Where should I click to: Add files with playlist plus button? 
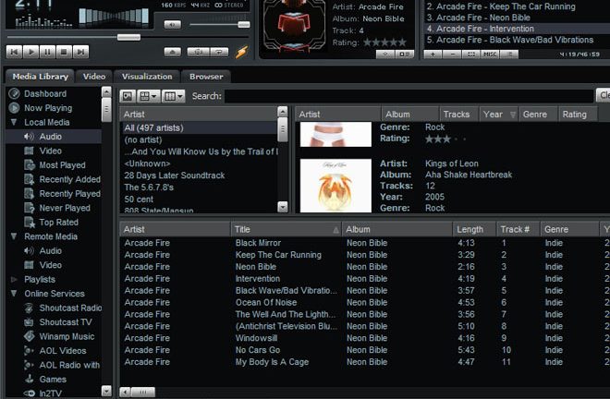coord(433,54)
